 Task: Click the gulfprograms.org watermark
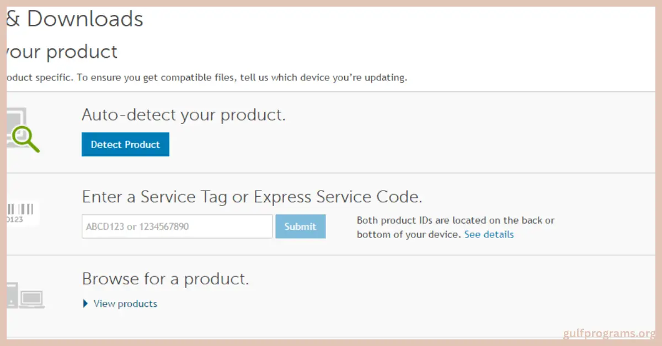(608, 333)
